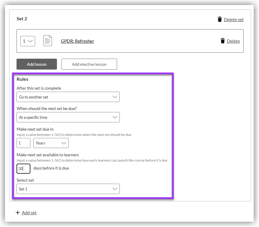Click the Add set link at the bottom
This screenshot has height=227, width=259.
(29, 213)
